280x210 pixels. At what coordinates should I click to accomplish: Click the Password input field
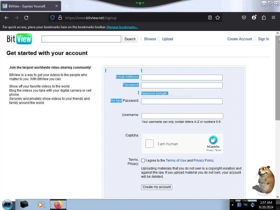click(182, 85)
